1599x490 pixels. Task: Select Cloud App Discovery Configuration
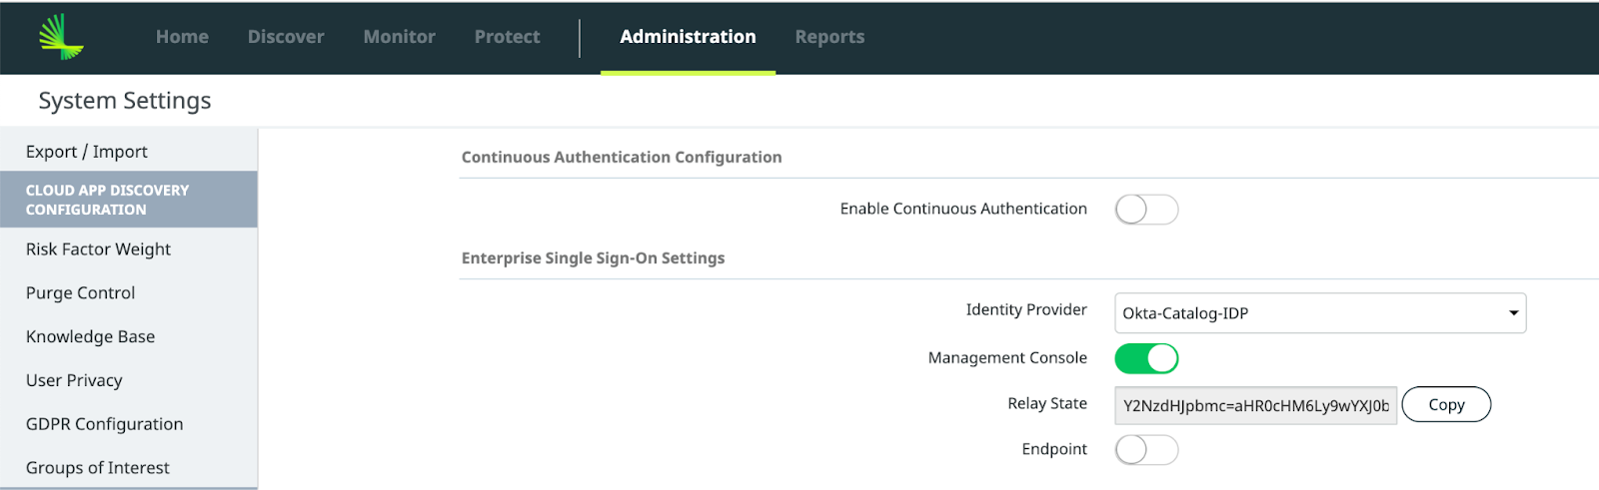129,200
